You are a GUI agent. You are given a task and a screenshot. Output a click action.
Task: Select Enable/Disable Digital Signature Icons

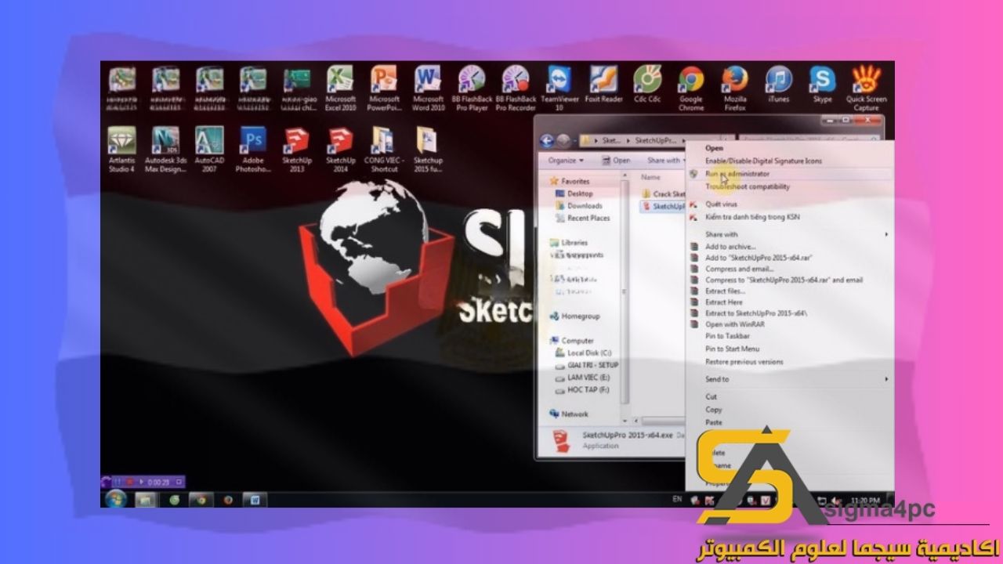[x=763, y=161]
